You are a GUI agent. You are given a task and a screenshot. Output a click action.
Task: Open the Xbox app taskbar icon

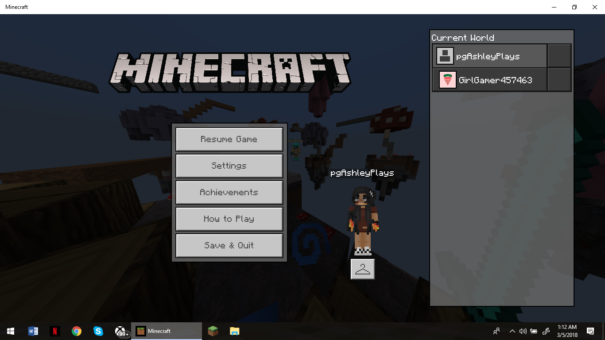[x=121, y=331]
